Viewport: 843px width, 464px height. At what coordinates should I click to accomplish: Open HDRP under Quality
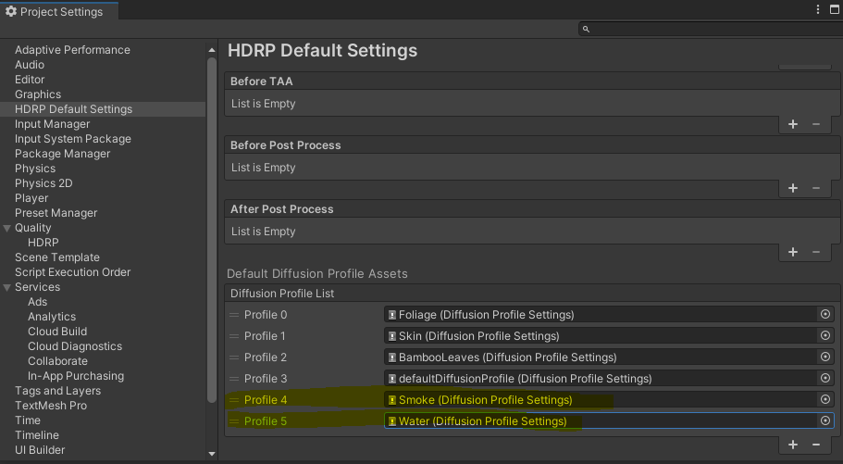pyautogui.click(x=43, y=243)
